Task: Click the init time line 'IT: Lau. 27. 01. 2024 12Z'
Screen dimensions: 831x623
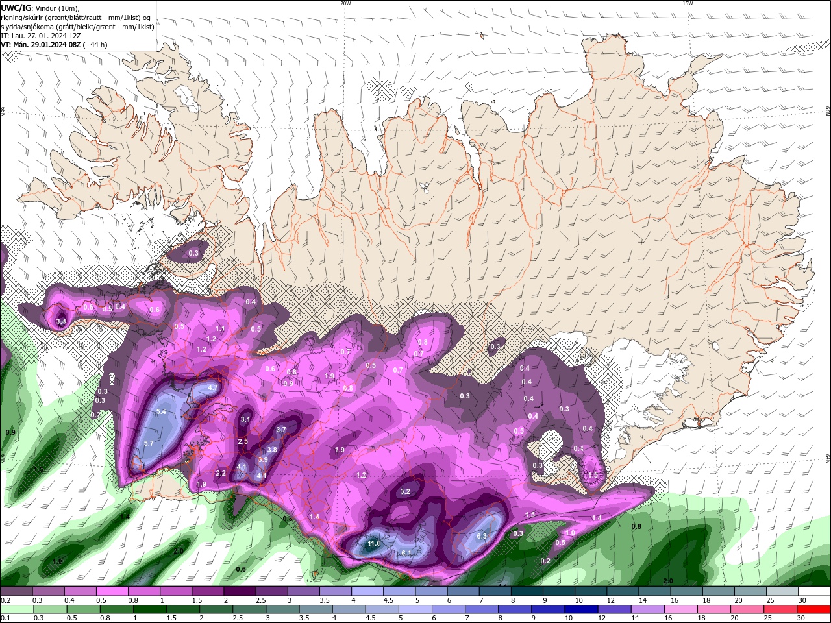Action: (x=41, y=36)
